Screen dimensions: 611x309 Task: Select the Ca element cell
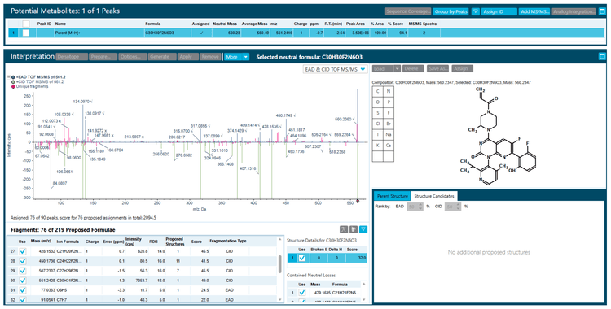pos(388,146)
